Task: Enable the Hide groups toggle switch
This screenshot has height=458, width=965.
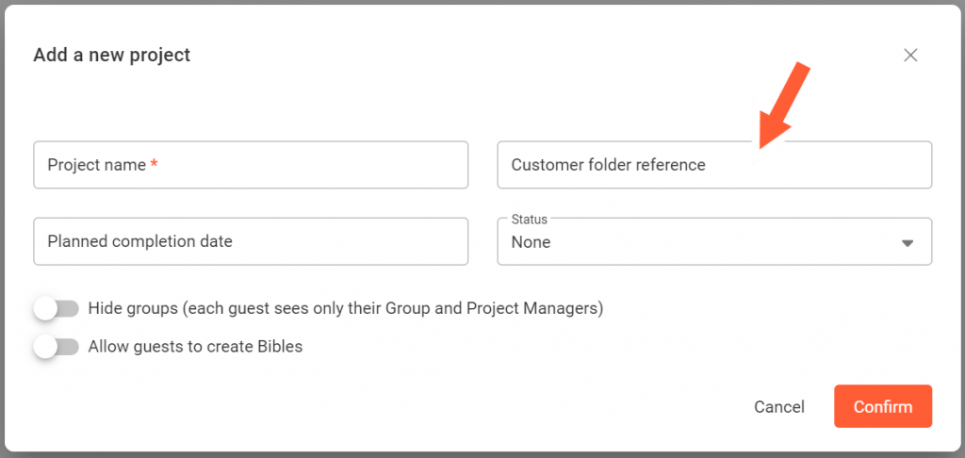Action: (57, 308)
